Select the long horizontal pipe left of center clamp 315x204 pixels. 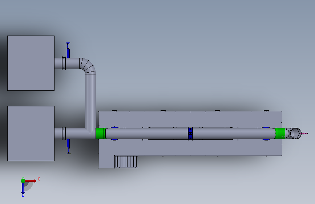click(x=147, y=134)
